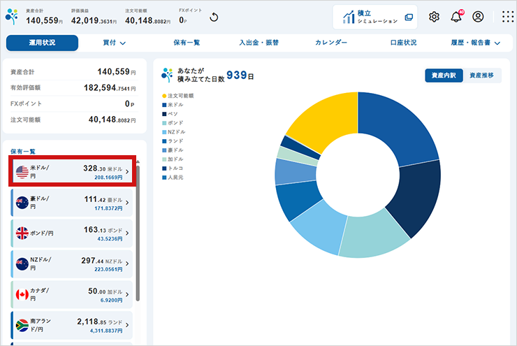Expand the 豪ドル/円 holding chevron
Screen dimensions: 517x346
point(127,203)
